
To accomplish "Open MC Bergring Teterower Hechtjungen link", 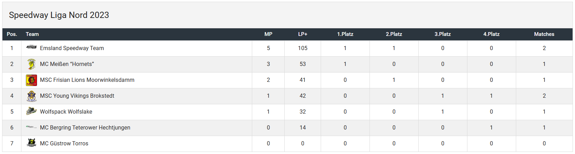I will click(x=85, y=128).
